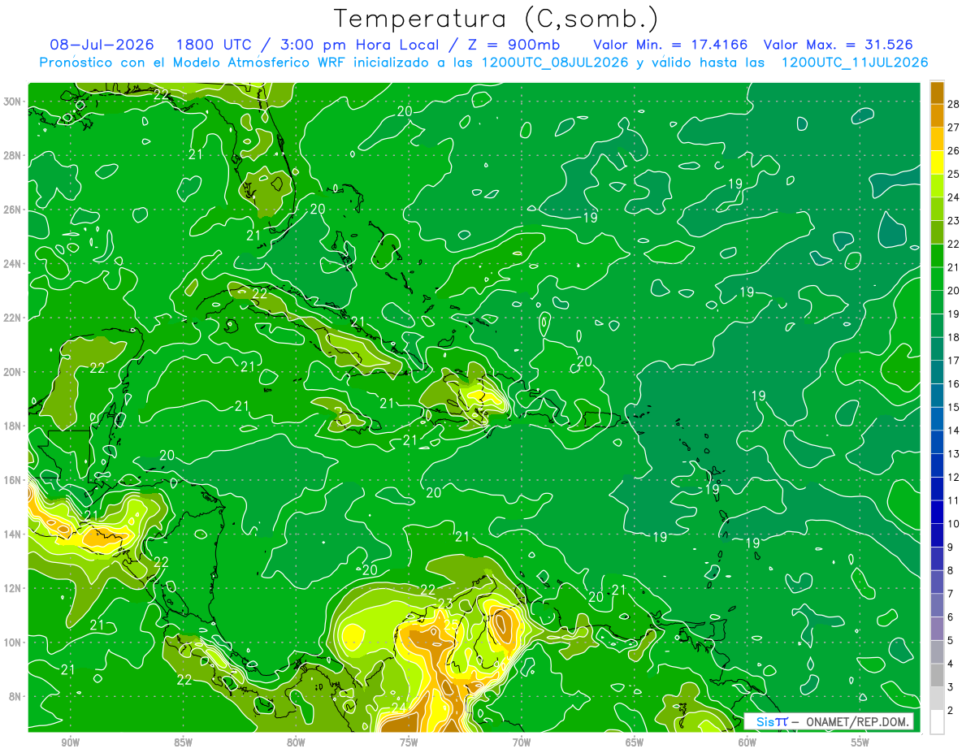Click the 30N latitude axis label

(13, 102)
